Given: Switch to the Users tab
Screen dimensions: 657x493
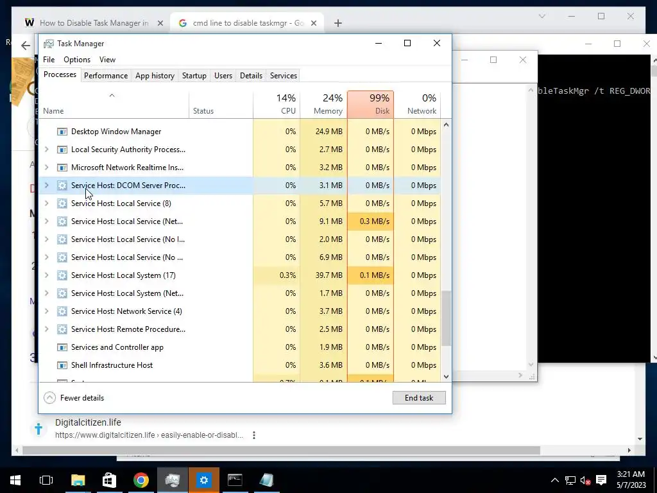Looking at the screenshot, I should click(x=223, y=76).
